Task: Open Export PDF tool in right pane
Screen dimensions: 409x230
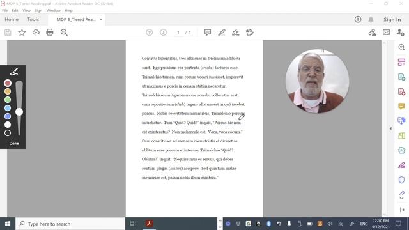Action: click(x=402, y=77)
